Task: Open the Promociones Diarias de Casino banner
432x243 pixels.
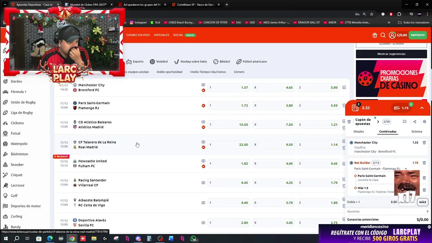Action: tap(391, 79)
